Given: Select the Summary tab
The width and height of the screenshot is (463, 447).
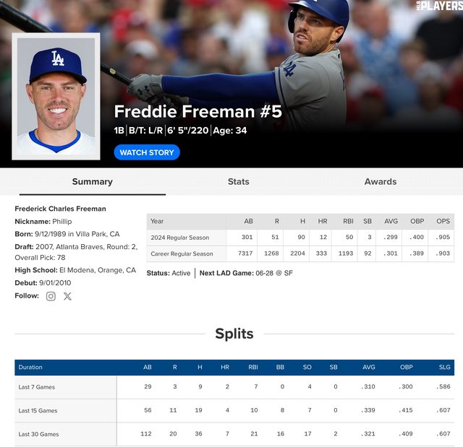Looking at the screenshot, I should point(92,182).
